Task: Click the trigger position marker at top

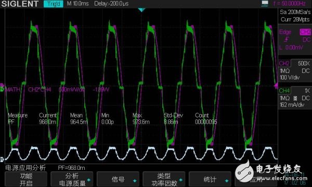Action: click(x=141, y=10)
